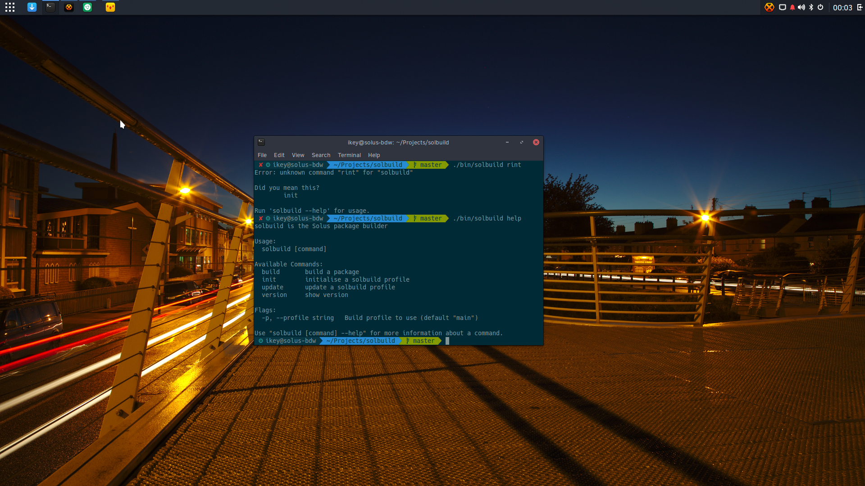This screenshot has width=865, height=486.
Task: Click 'update a solbuild profile' description
Action: click(x=350, y=288)
